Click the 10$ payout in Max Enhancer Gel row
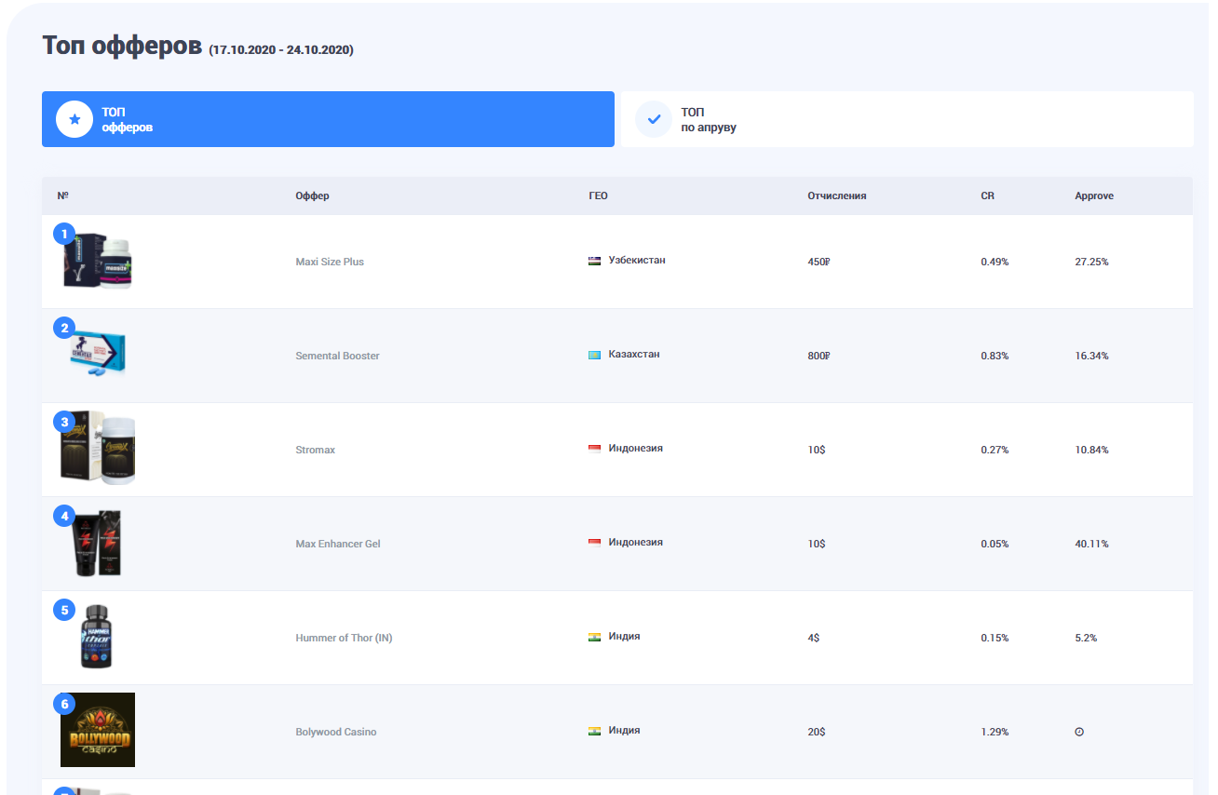This screenshot has height=795, width=1218. click(817, 544)
